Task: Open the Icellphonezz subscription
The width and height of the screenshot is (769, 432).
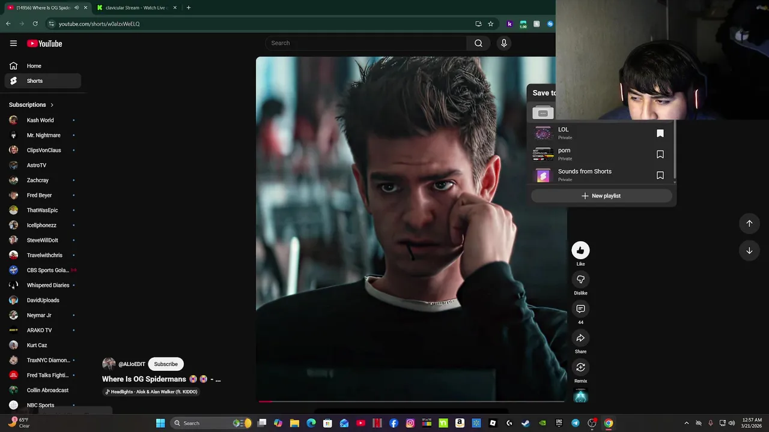Action: pos(42,225)
